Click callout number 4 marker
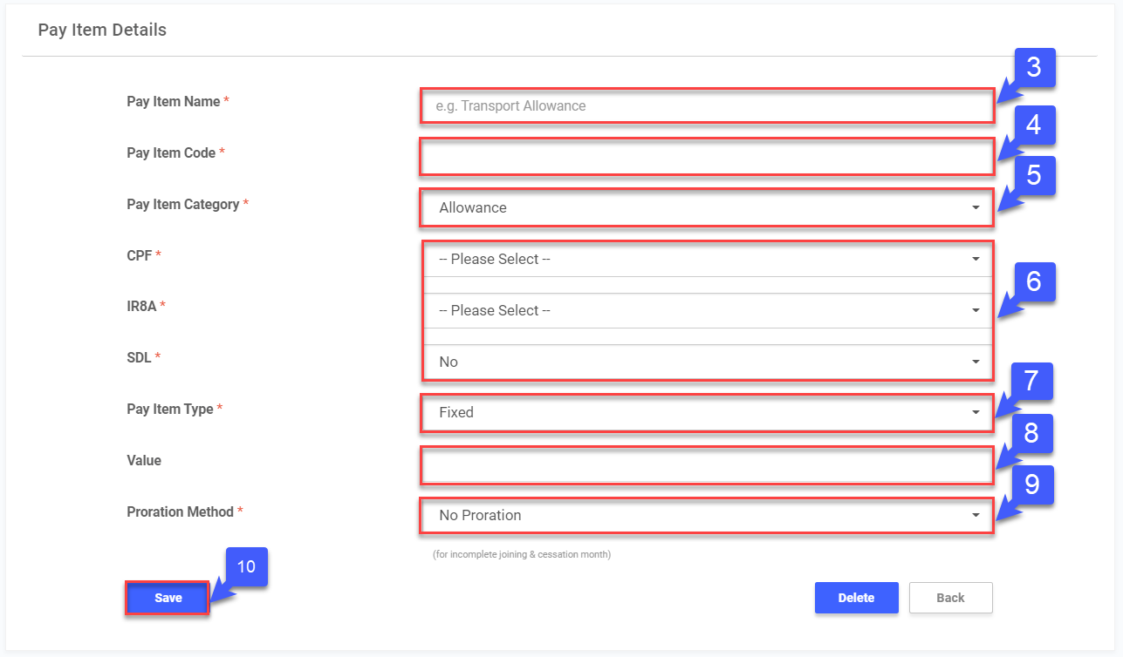1123x657 pixels. [x=1034, y=125]
